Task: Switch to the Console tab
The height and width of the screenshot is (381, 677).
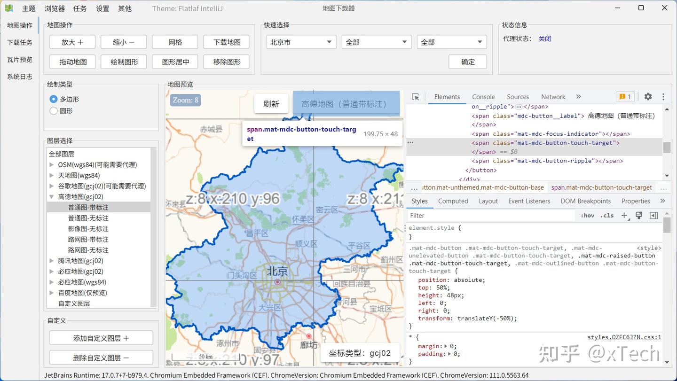Action: click(x=483, y=97)
